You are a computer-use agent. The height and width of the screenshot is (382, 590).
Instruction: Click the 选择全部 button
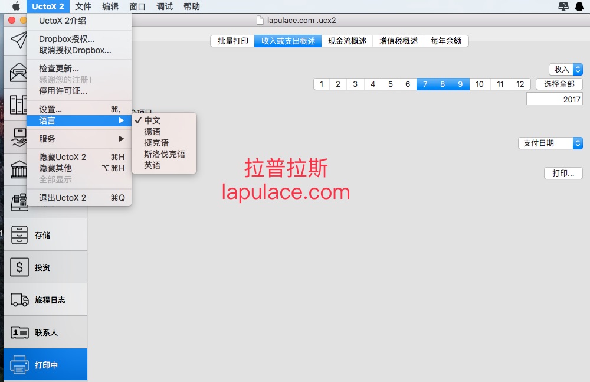point(559,84)
